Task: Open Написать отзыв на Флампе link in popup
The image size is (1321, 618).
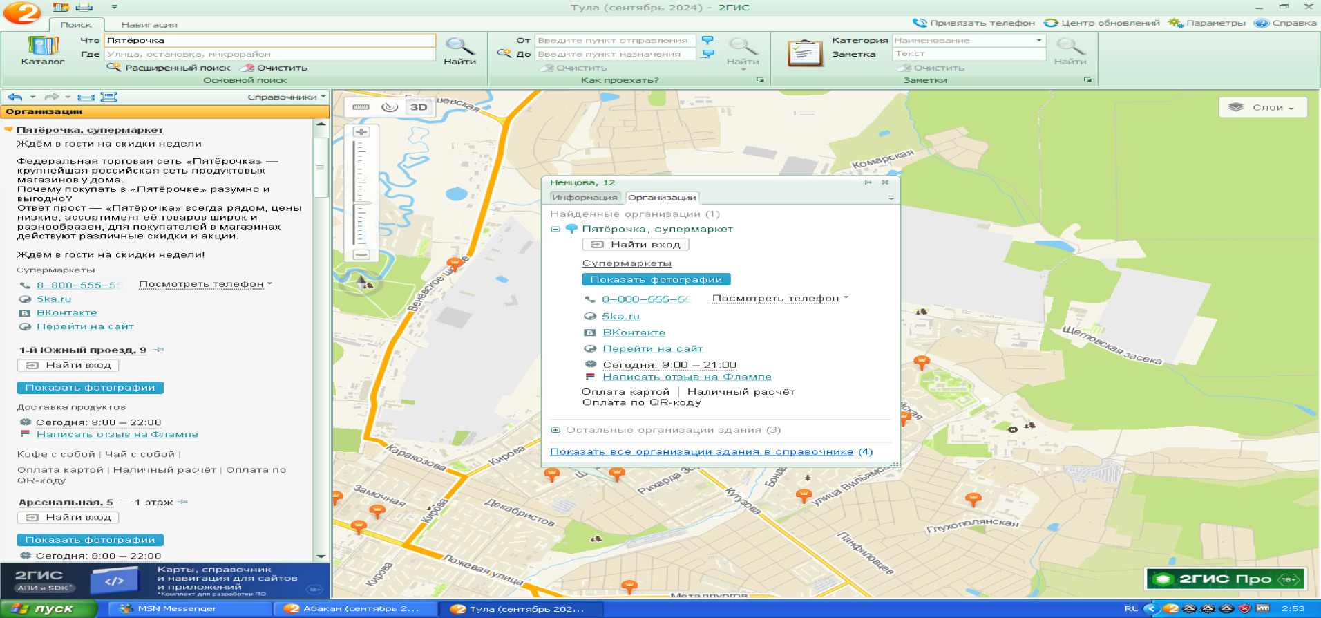Action: point(687,377)
